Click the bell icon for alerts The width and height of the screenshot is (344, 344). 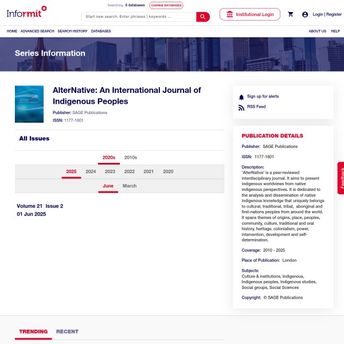click(x=241, y=97)
